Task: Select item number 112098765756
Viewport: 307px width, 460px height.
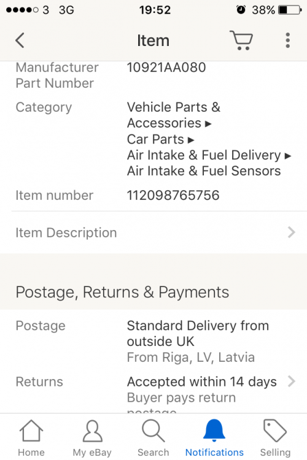Action: (x=173, y=196)
